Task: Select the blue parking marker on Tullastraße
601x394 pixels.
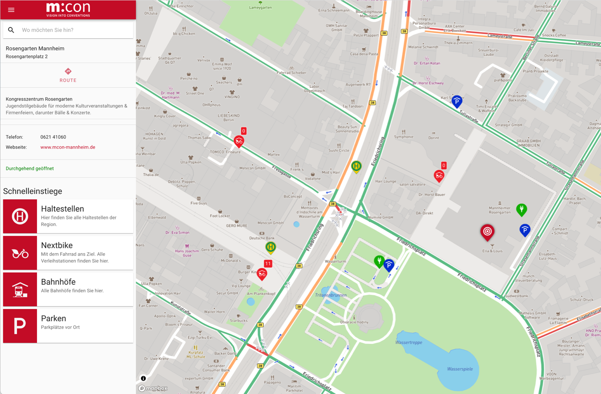Action: [457, 102]
